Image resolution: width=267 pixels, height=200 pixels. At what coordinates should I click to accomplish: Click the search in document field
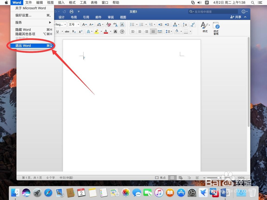point(213,11)
